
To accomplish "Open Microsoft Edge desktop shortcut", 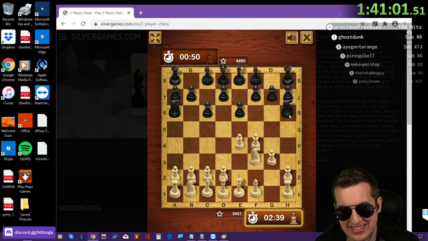I will click(x=42, y=42).
